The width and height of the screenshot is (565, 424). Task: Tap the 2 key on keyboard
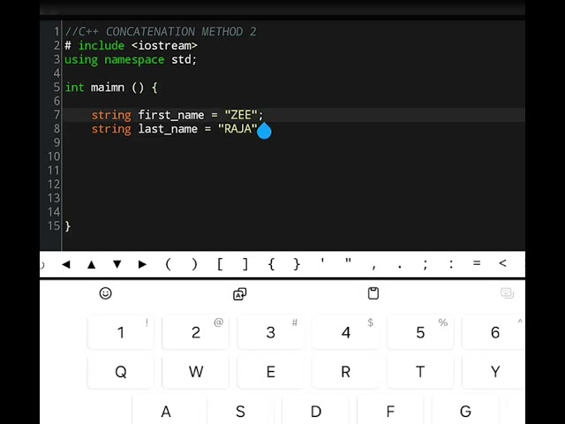[196, 332]
